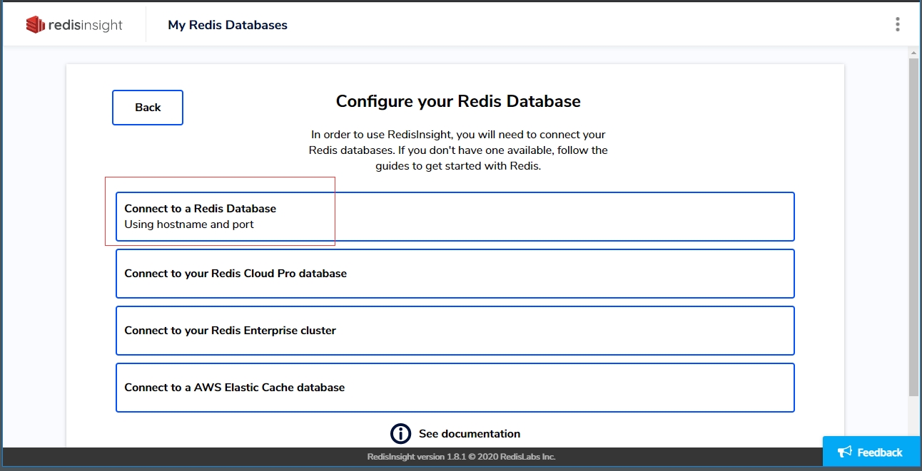Click the RedisInsight version footer text

point(461,457)
